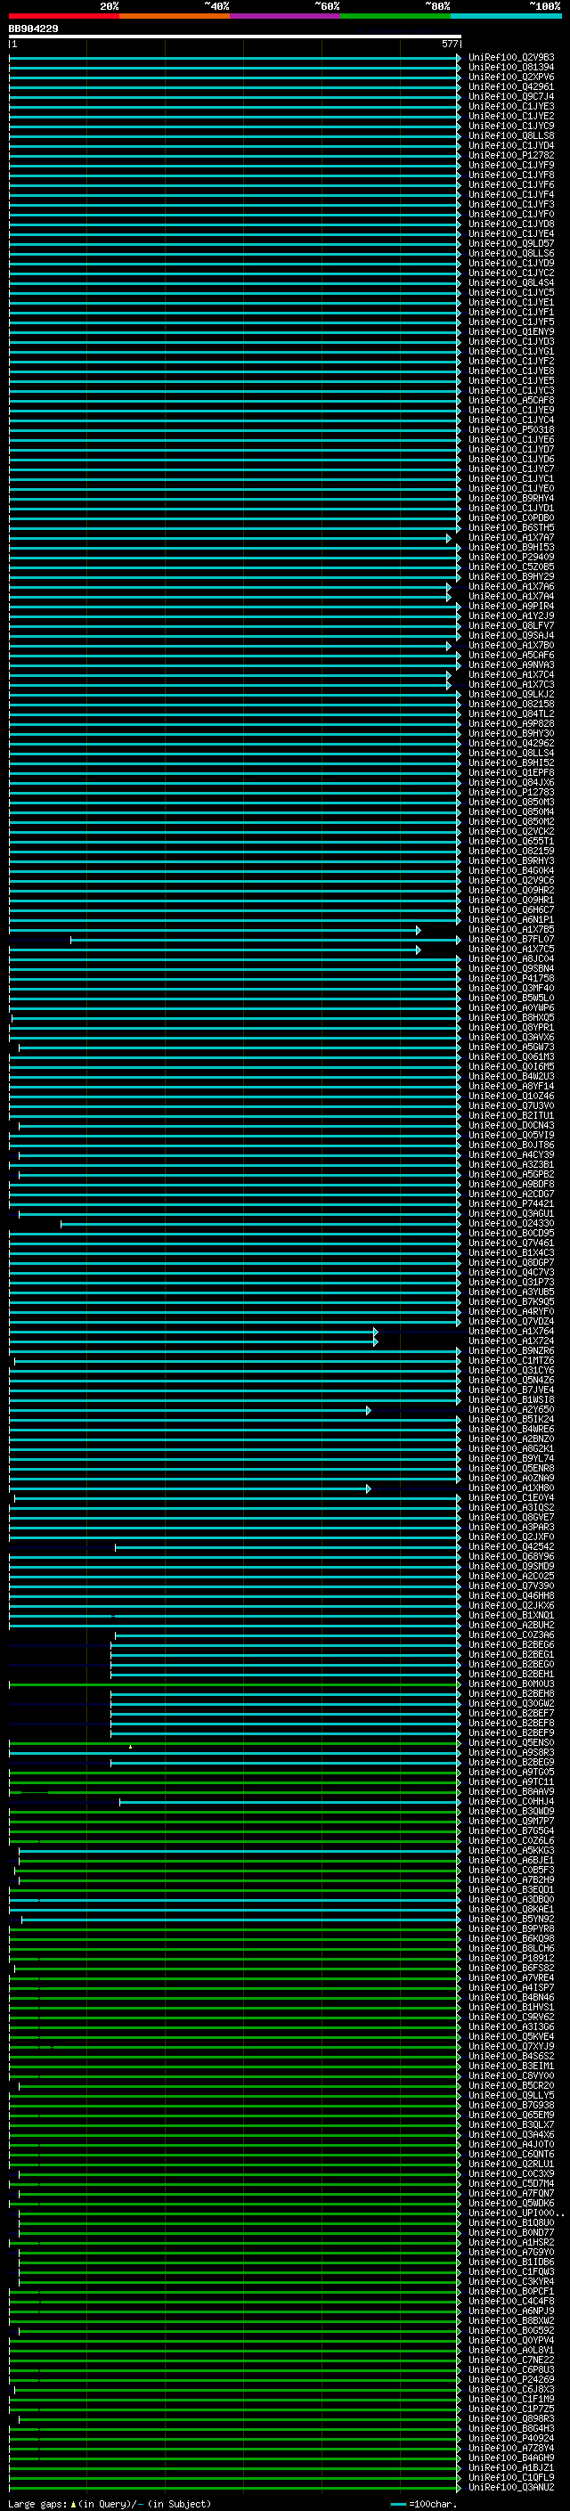Select hit UniRef100_P41758
Screen dimensions: 570x2511
(511, 978)
